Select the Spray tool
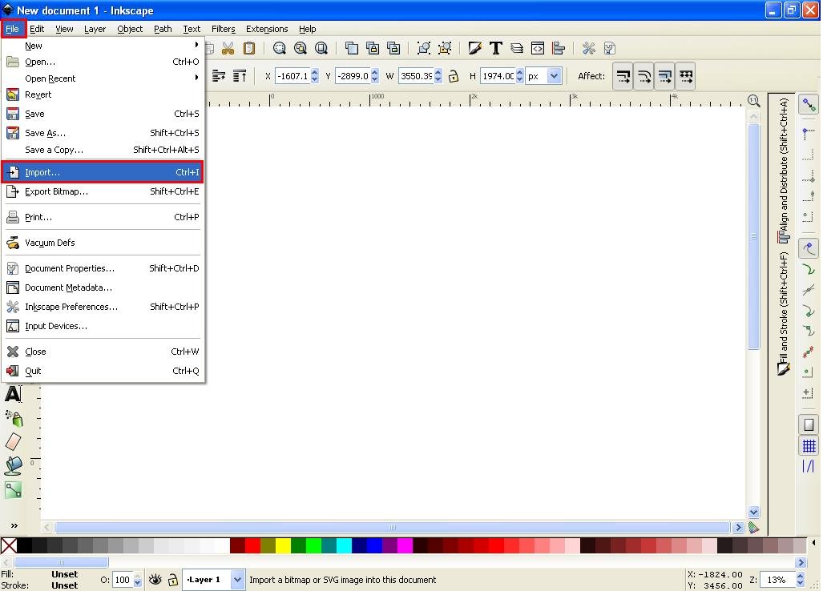The height and width of the screenshot is (591, 823). [x=14, y=418]
